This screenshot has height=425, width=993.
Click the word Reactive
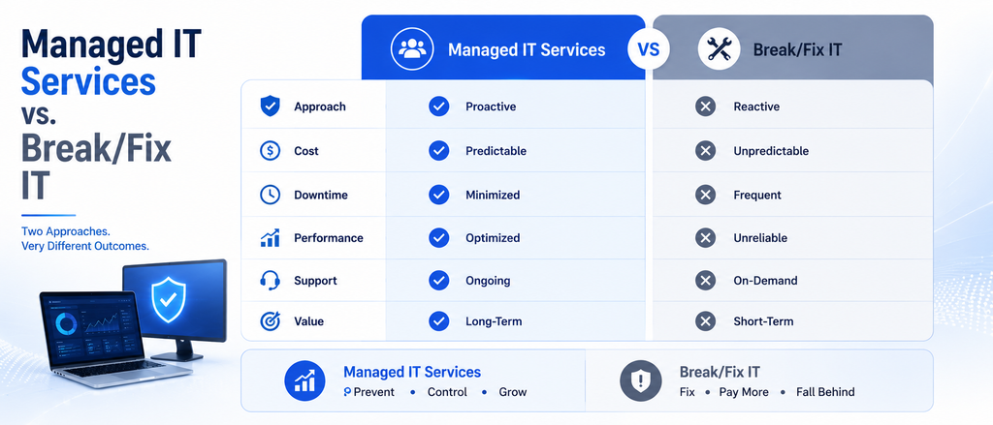756,106
